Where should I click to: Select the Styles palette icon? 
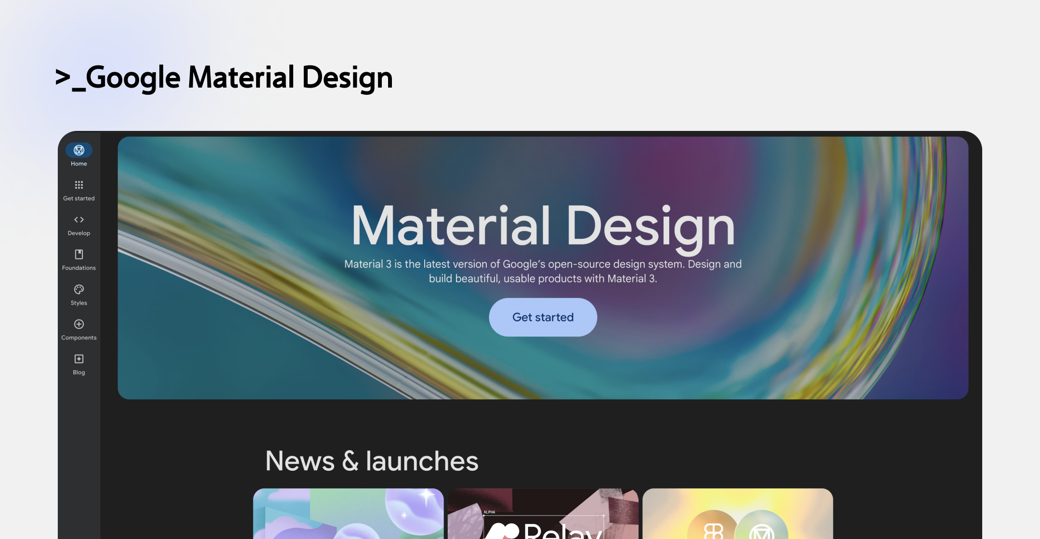[x=79, y=289]
